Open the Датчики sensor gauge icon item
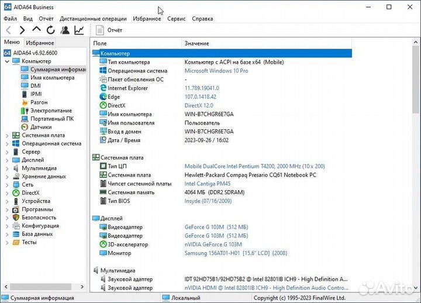Image resolution: width=421 pixels, height=303 pixels. click(25, 127)
